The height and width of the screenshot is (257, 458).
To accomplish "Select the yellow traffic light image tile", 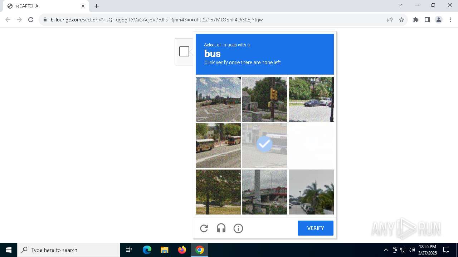I will coord(265,99).
